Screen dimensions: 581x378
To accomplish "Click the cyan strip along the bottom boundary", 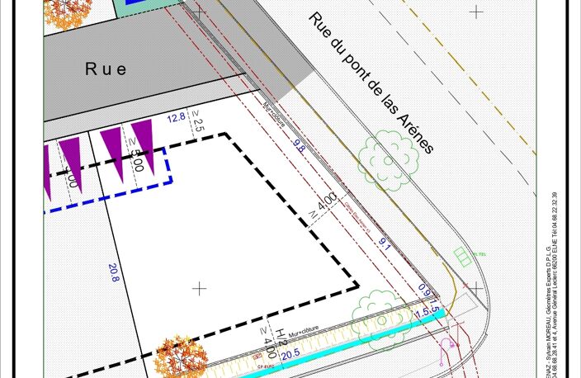I will (x=341, y=343).
